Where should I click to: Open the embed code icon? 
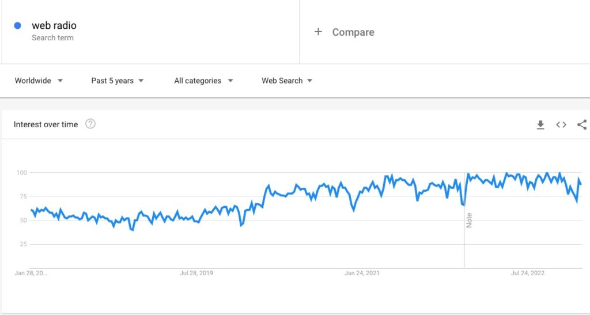tap(561, 124)
